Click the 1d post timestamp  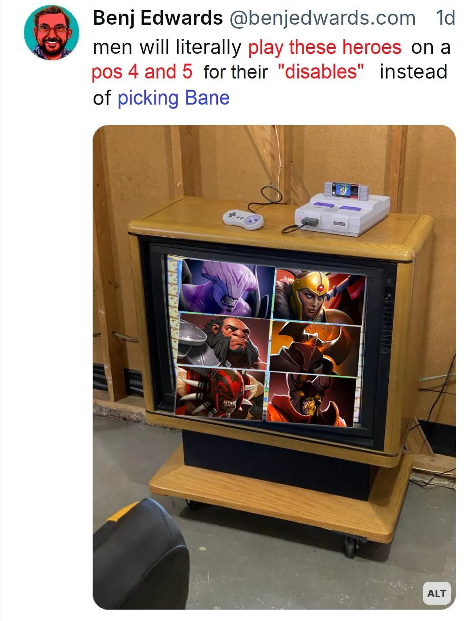(x=445, y=18)
